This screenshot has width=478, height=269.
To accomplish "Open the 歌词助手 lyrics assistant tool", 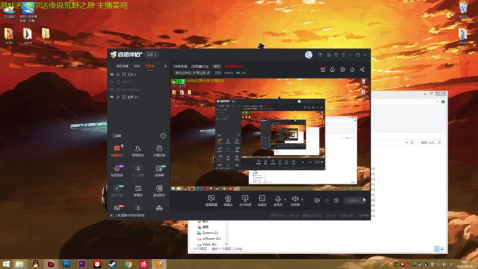I will (x=159, y=191).
